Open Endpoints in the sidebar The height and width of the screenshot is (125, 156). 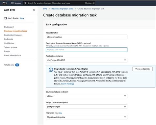(x=9, y=39)
